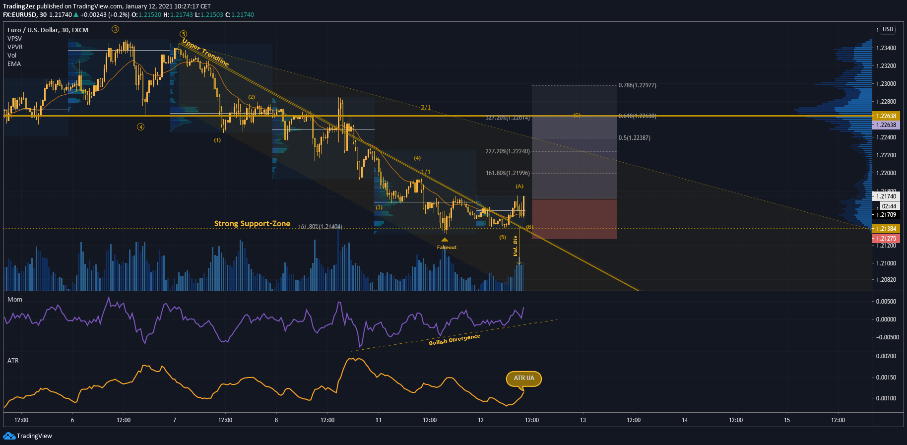Click the date label 15 on time axis
The image size is (907, 445).
[x=787, y=420]
